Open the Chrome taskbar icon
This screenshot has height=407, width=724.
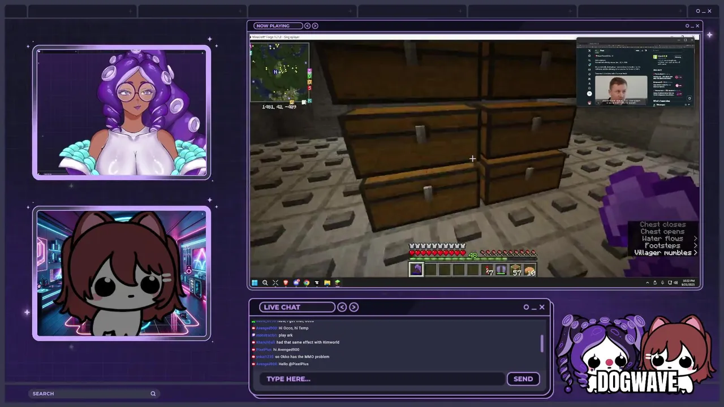click(x=307, y=283)
